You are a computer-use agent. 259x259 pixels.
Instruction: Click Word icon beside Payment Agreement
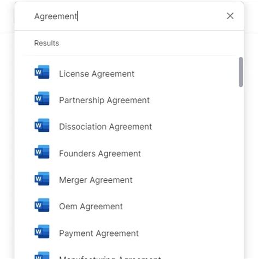[x=42, y=232]
